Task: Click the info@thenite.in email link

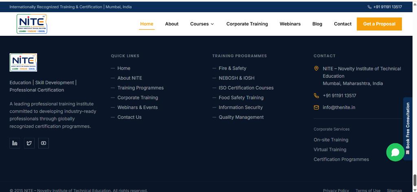Action: (339, 107)
